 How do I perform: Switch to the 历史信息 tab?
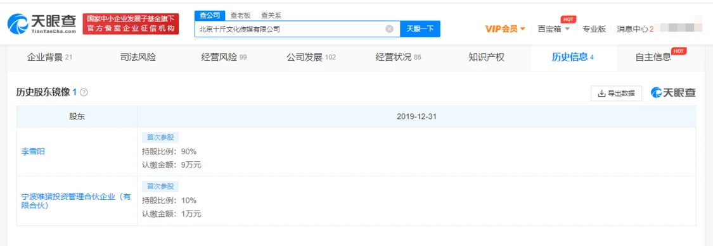[573, 58]
